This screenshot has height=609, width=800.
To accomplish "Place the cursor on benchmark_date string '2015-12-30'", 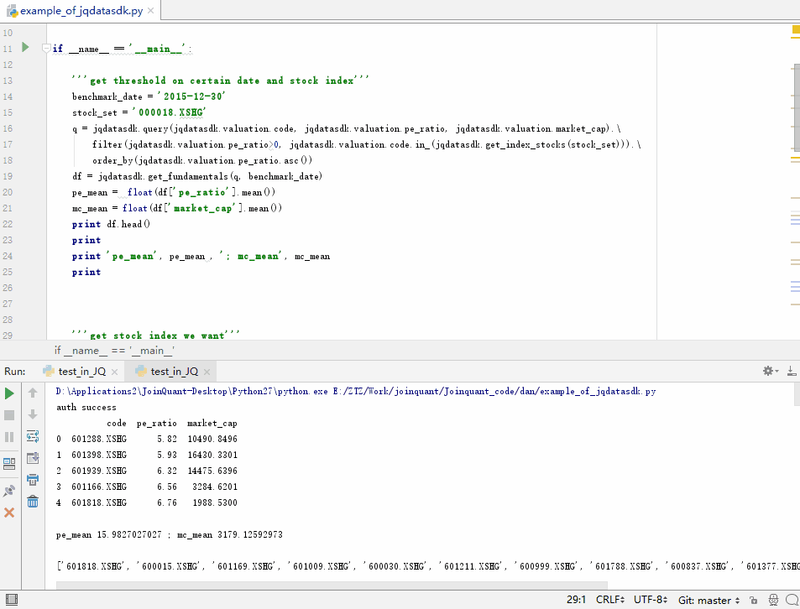I will point(191,96).
